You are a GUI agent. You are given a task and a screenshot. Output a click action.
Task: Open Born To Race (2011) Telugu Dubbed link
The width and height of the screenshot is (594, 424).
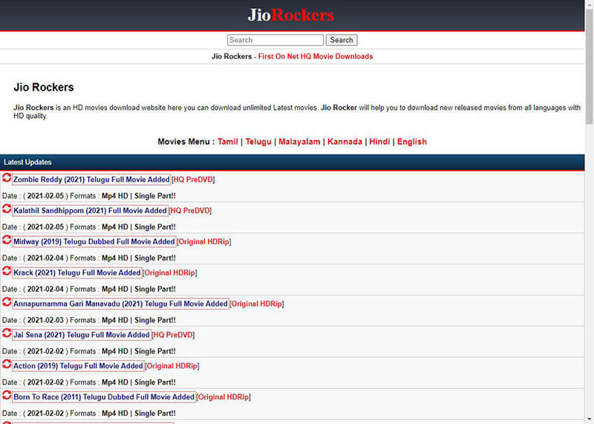click(x=104, y=397)
